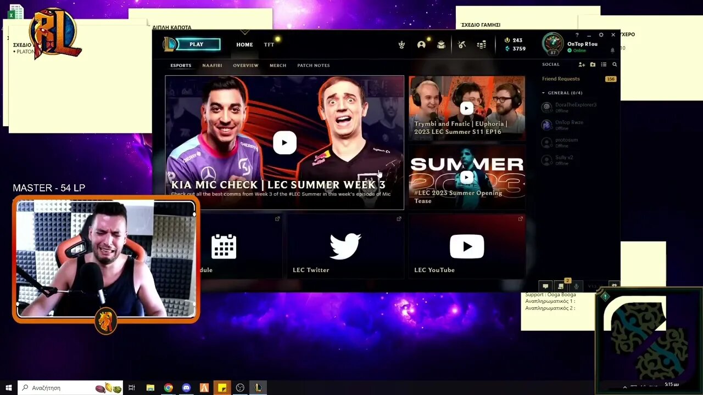Click external-link icon on LEC Twitter card
The width and height of the screenshot is (703, 395).
(x=399, y=219)
